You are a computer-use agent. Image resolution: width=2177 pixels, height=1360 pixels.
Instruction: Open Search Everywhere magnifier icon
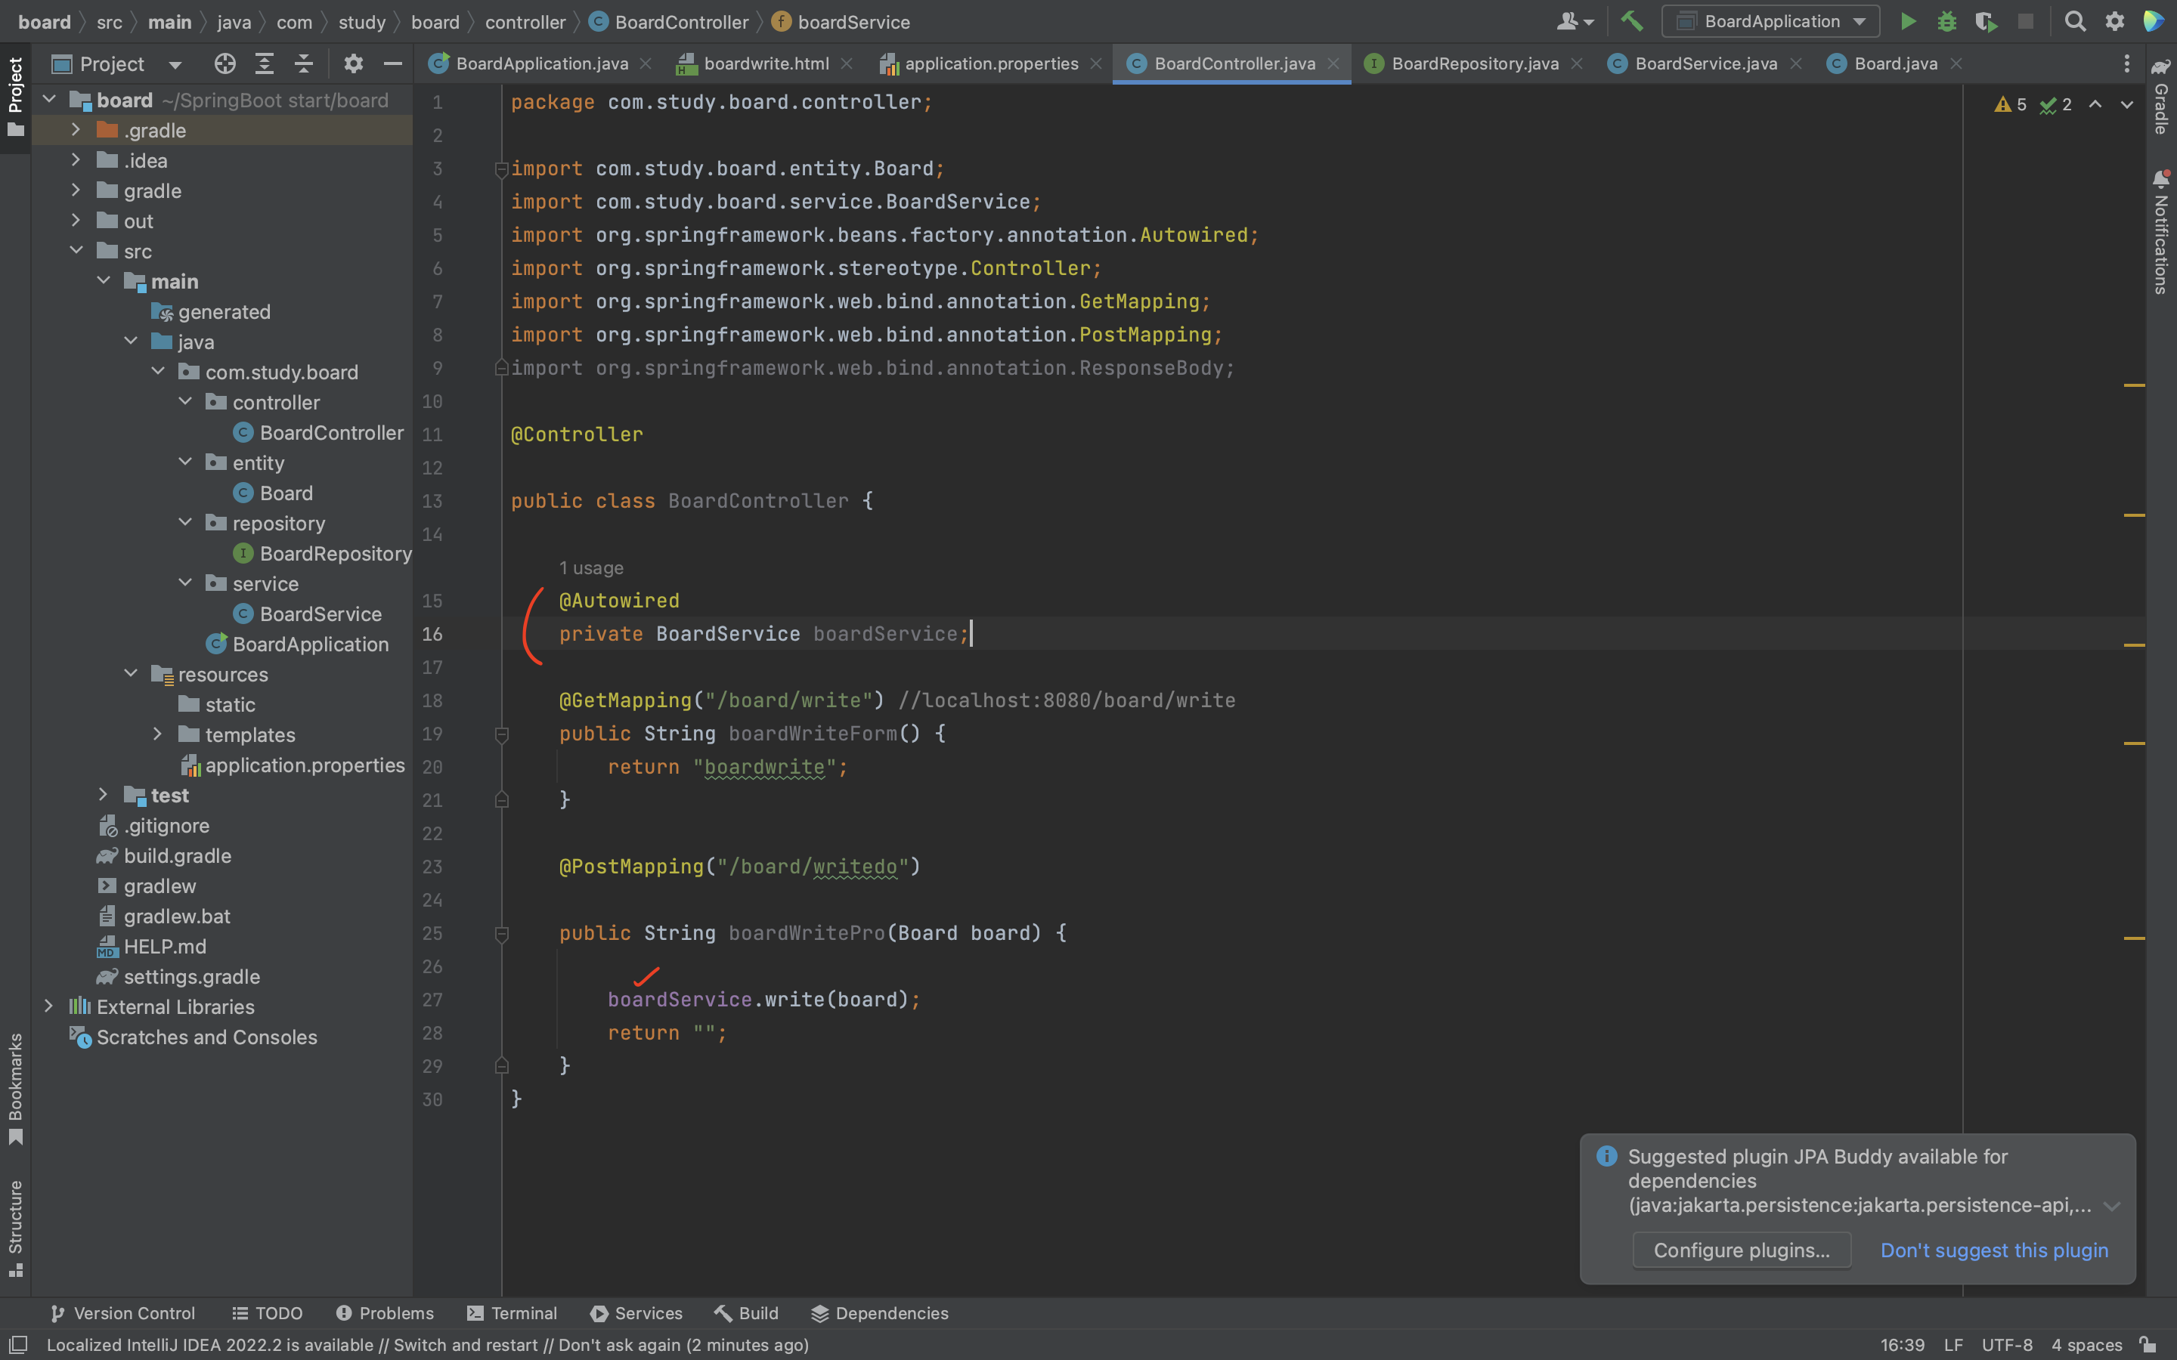[2074, 22]
